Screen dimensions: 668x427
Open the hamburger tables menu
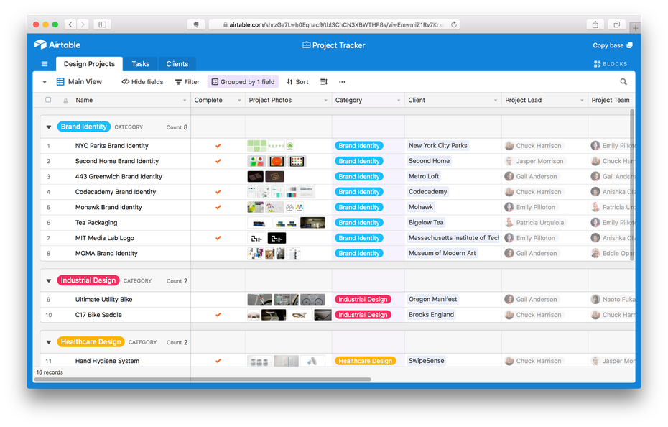click(45, 64)
